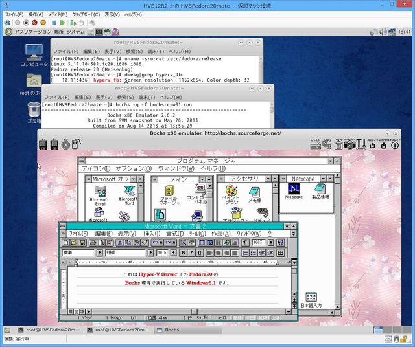Click the New document icon in Word toolbar
The image size is (415, 347).
(65, 242)
